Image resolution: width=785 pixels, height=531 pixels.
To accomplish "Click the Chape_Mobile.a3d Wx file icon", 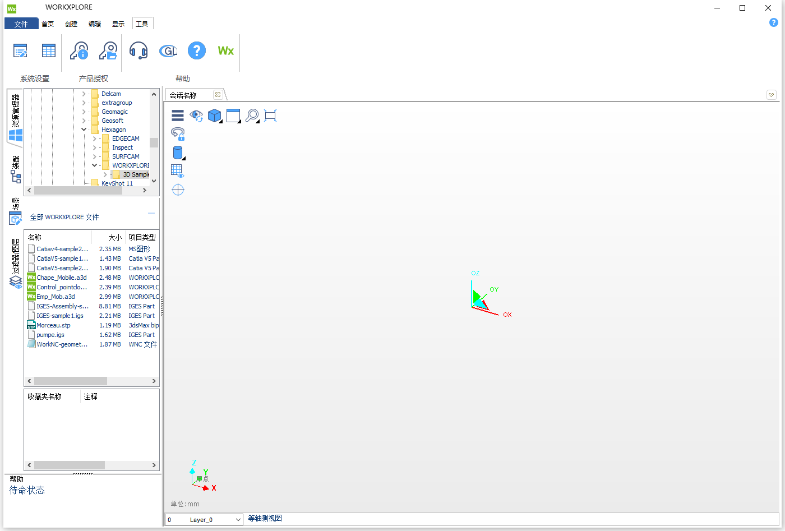I will tap(31, 278).
